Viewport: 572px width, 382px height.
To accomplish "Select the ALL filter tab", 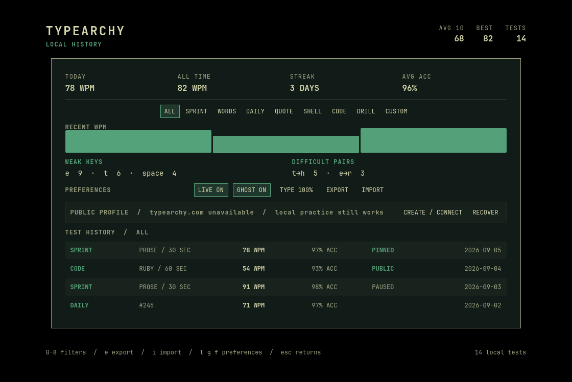I will pos(170,111).
